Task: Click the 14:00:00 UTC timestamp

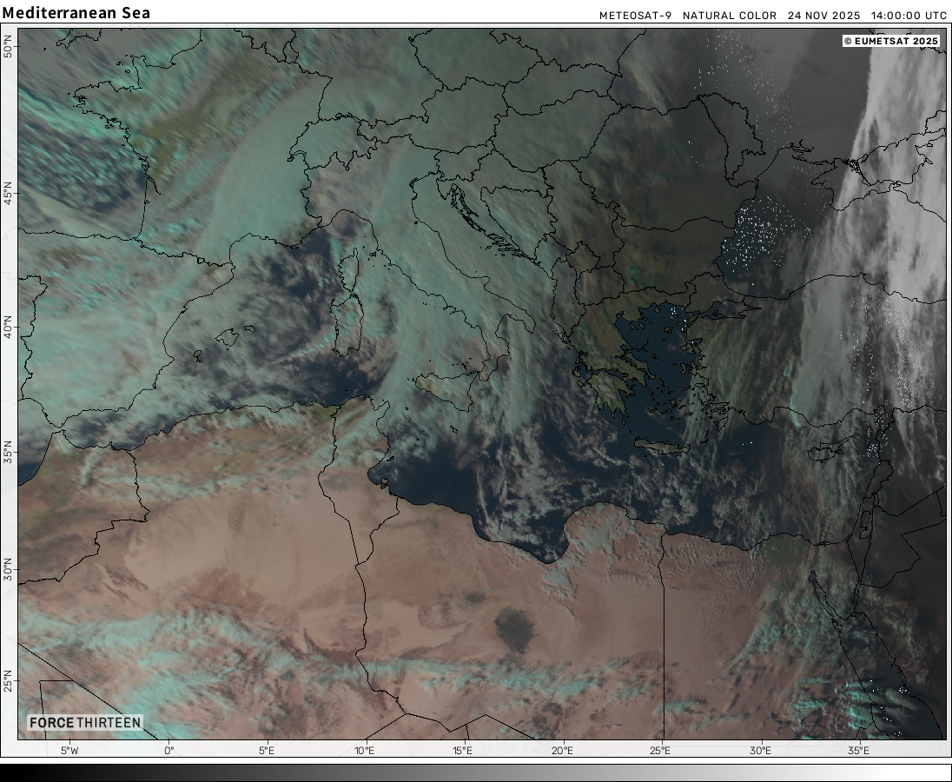Action: pos(909,16)
